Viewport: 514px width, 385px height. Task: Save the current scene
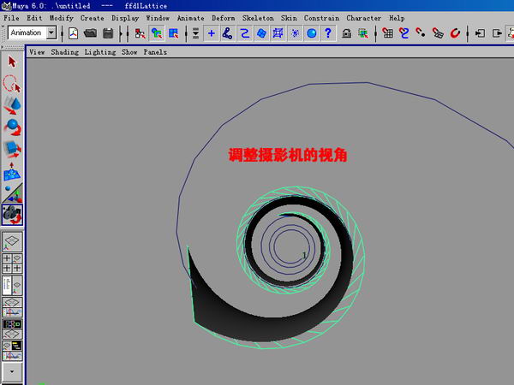coord(108,33)
